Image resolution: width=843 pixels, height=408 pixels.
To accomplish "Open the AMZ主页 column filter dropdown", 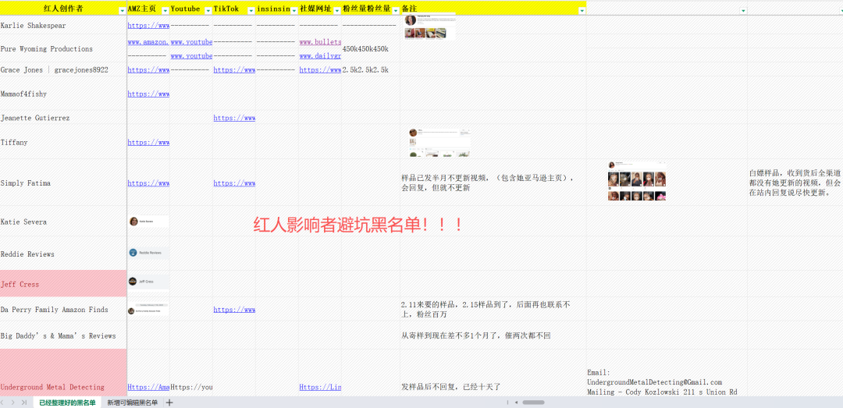I will (165, 11).
